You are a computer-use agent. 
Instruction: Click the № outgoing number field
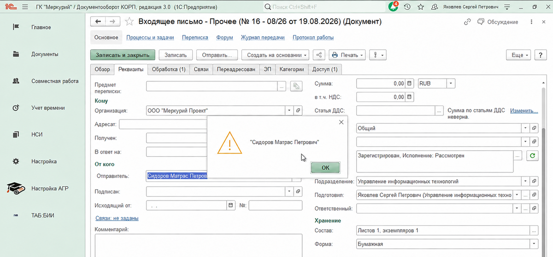(276, 205)
